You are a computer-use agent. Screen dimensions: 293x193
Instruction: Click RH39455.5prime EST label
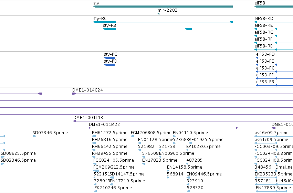click(x=110, y=153)
